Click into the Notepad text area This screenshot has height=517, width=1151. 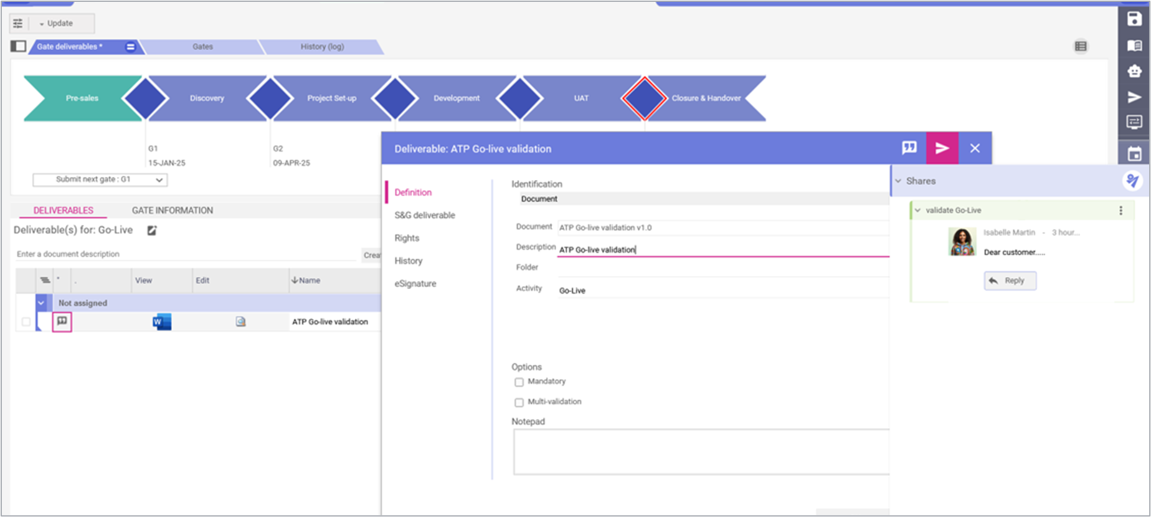click(701, 452)
